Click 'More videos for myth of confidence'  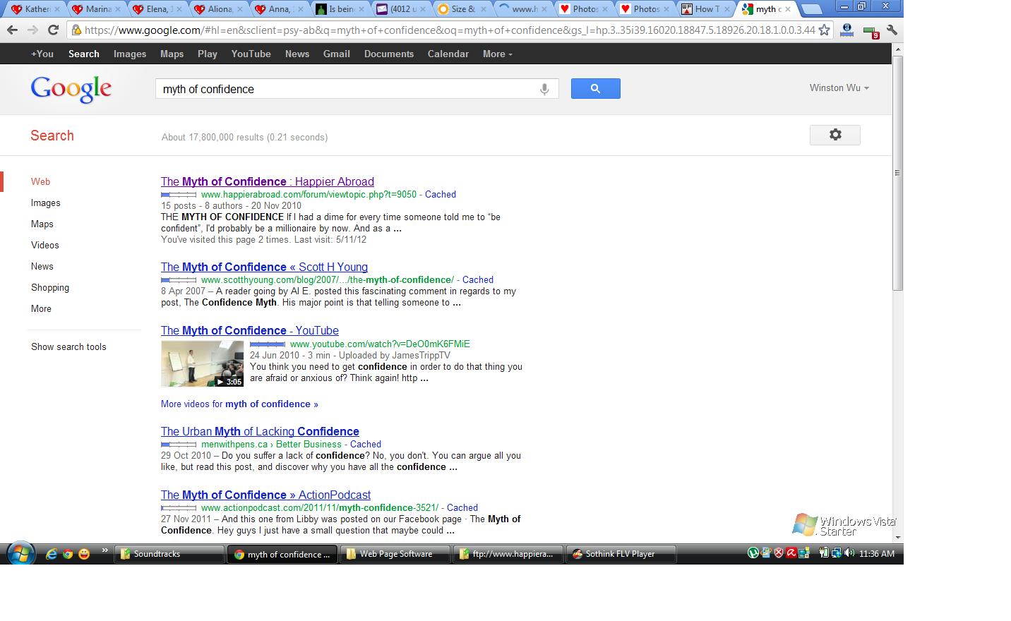(239, 404)
